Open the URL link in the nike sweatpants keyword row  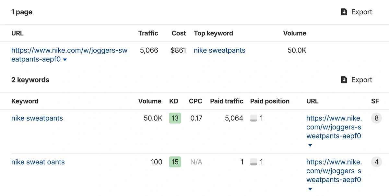click(334, 127)
